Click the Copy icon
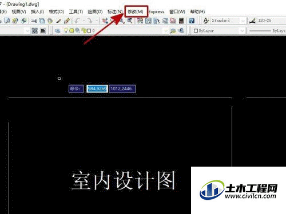286x214 pixels. point(42,21)
